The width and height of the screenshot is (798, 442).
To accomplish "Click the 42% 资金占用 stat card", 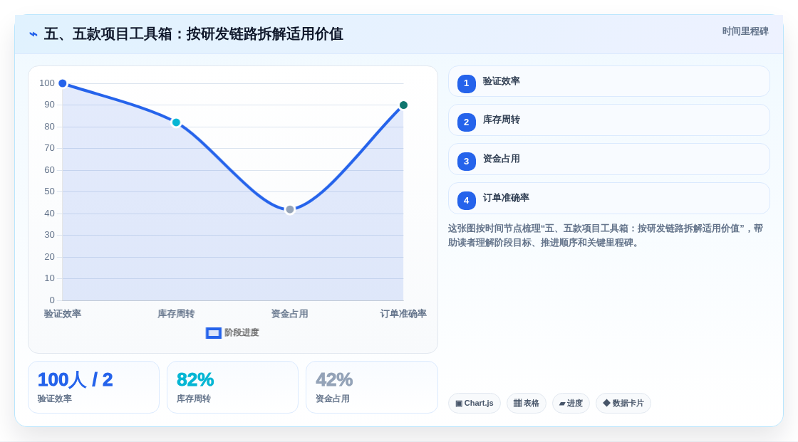I will click(x=371, y=387).
